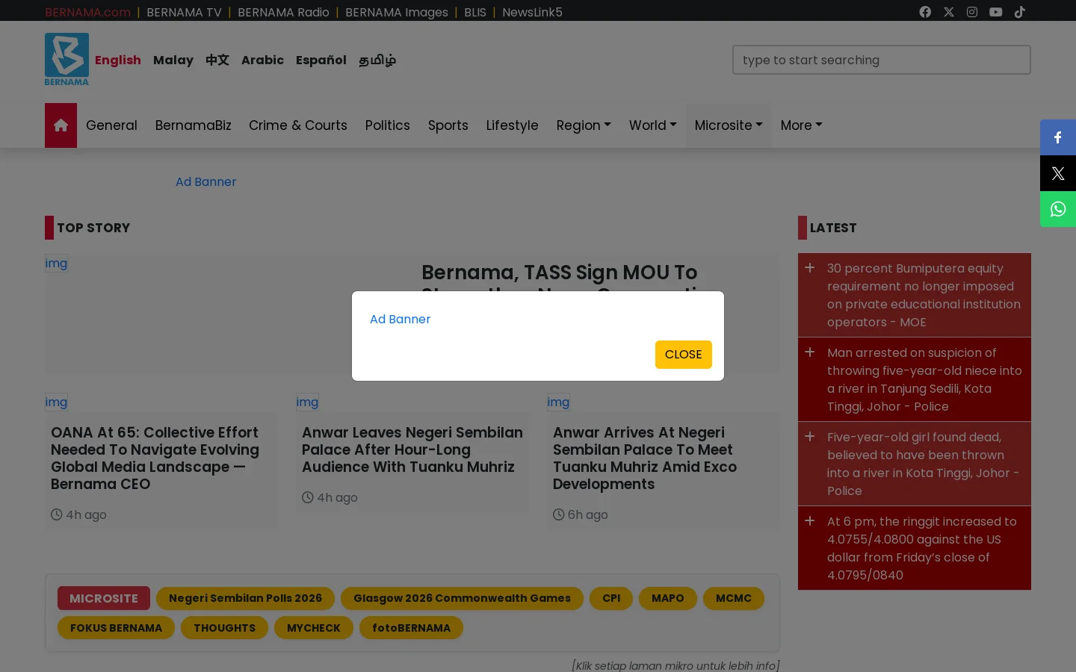Open fotoBERNAMA pill
Screen dimensions: 1076x672
tap(412, 628)
